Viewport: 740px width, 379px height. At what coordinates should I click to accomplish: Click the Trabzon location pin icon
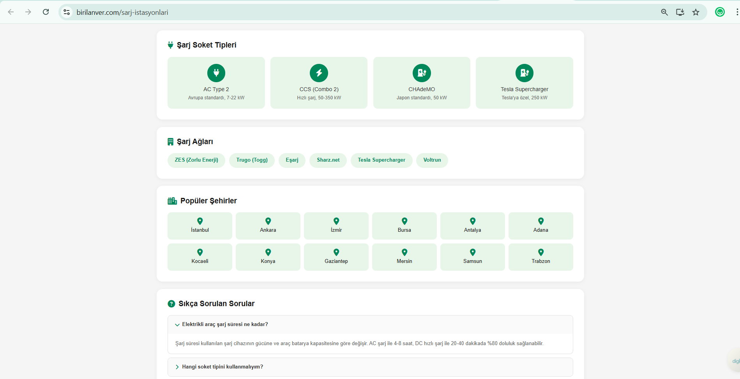[x=540, y=252]
